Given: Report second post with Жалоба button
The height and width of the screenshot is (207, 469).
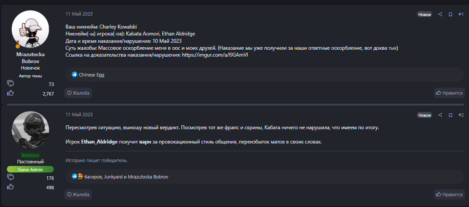Looking at the screenshot, I should (x=78, y=195).
